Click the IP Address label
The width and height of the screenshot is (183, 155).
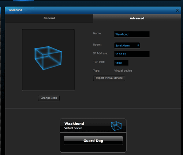pyautogui.click(x=101, y=53)
